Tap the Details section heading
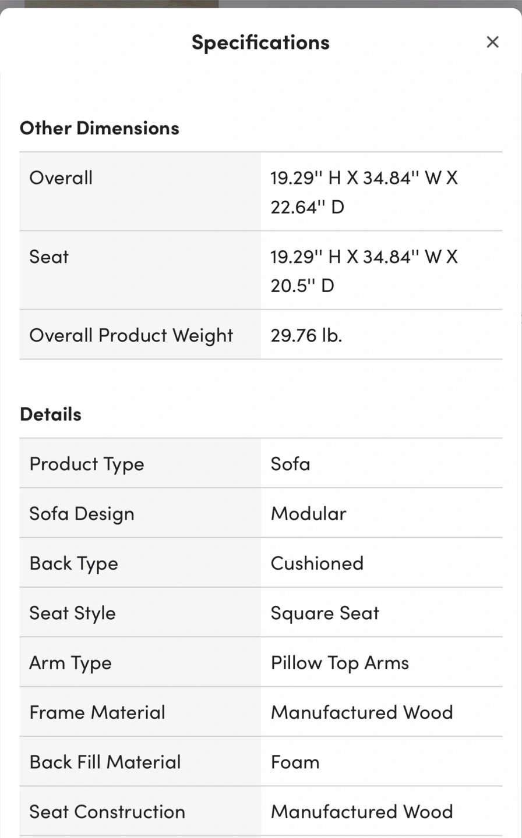522x838 pixels. click(x=51, y=414)
